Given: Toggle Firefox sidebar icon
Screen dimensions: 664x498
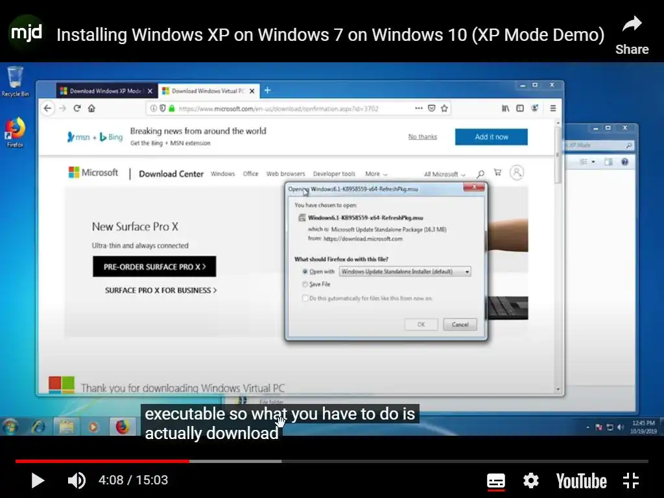Looking at the screenshot, I should [x=520, y=108].
